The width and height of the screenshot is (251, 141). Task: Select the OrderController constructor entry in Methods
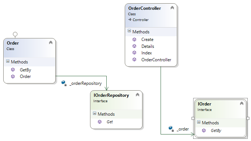tap(156, 60)
